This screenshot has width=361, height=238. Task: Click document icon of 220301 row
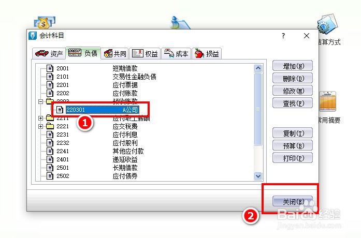coord(60,110)
